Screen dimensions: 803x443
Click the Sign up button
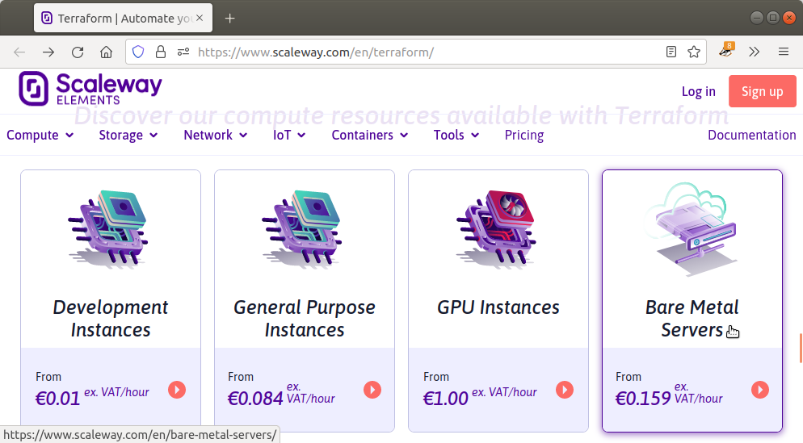[762, 91]
